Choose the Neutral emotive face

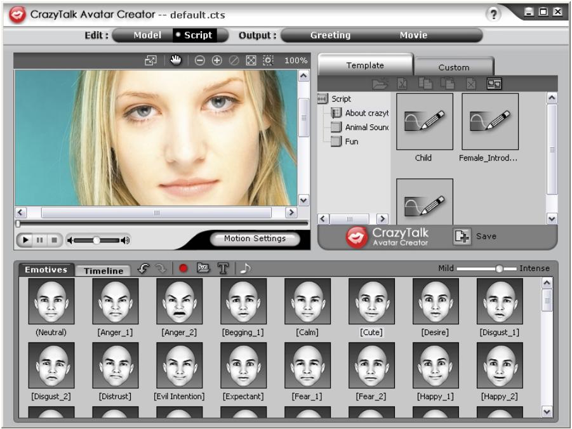pos(51,301)
